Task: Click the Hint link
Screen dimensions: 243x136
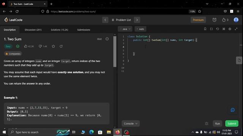Action: point(99,39)
